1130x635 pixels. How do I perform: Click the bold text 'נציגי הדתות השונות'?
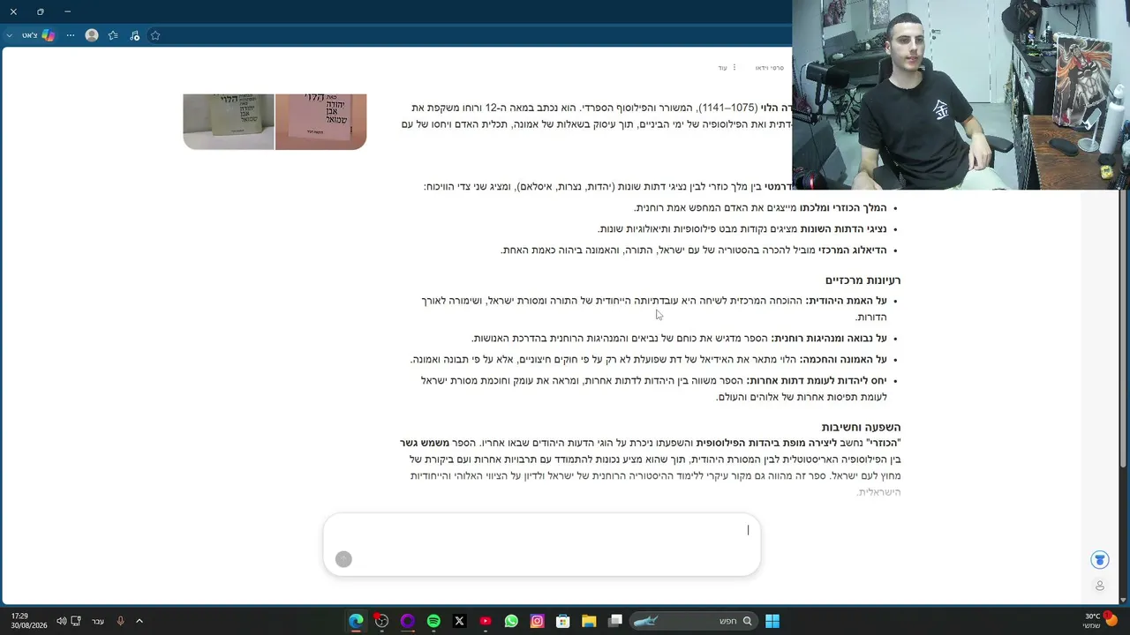click(843, 229)
